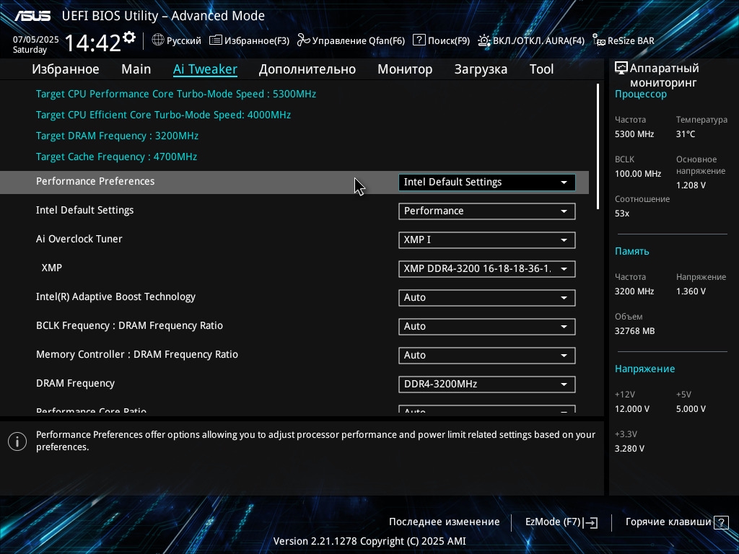Click the 07/05/2025 date text

click(x=36, y=40)
